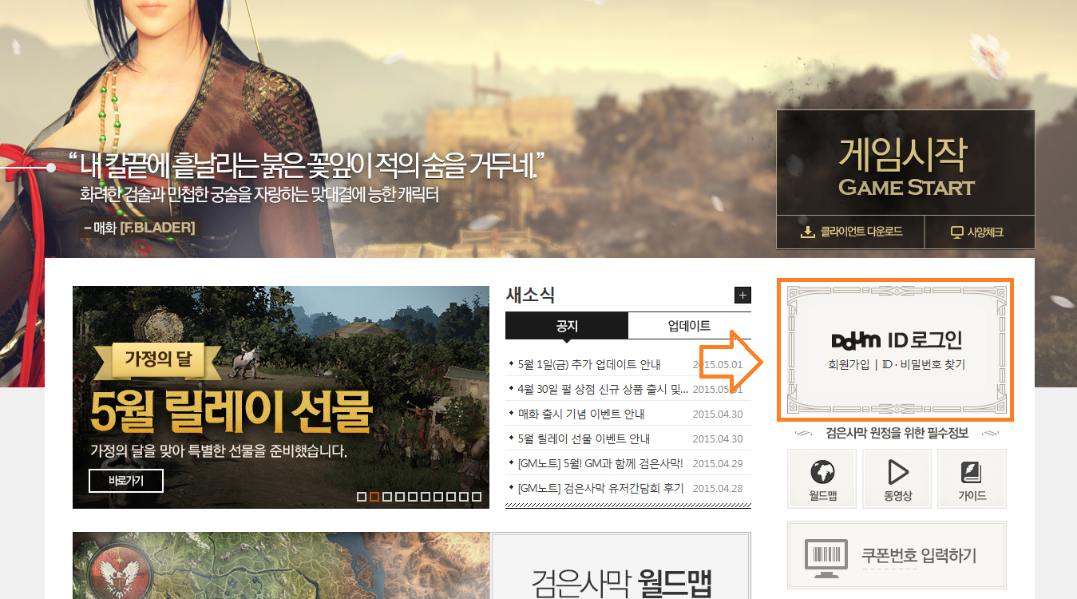Switch to the 공지 tab
1077x599 pixels.
tap(567, 326)
